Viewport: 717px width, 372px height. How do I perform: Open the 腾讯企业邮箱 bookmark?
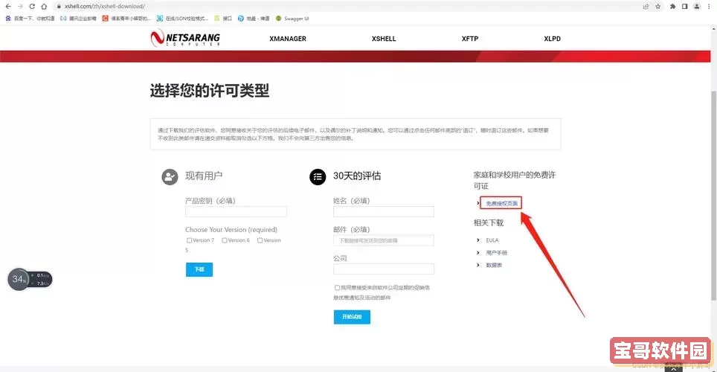(x=78, y=19)
